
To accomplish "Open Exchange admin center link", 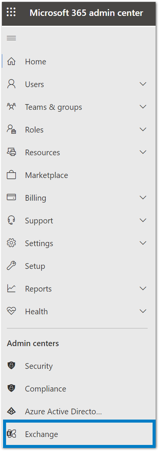I will pos(41,434).
